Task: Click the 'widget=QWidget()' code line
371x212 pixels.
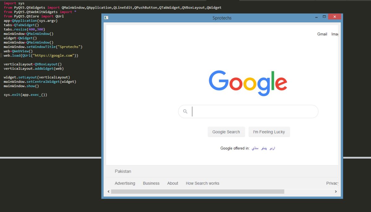Action: pyautogui.click(x=20, y=38)
